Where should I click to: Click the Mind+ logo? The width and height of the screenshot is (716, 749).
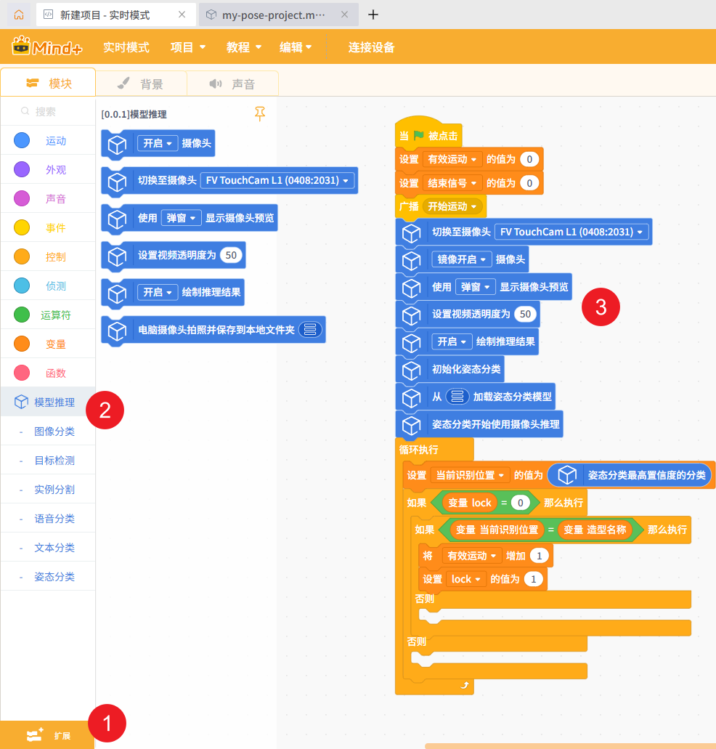tap(47, 47)
